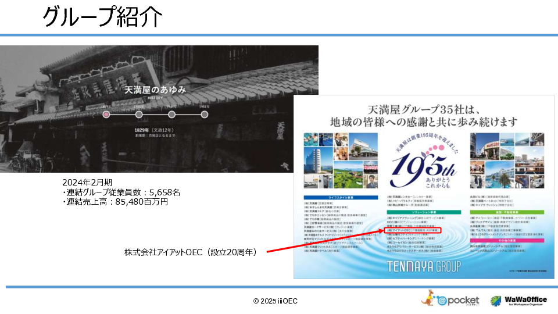This screenshot has width=558, height=314.
Task: Click the WaWaOffice logo
Action: (518, 300)
